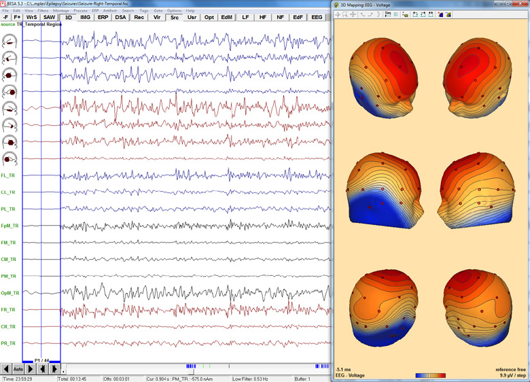
Task: Click the last head source icon above FL_TR
Action: 11,158
